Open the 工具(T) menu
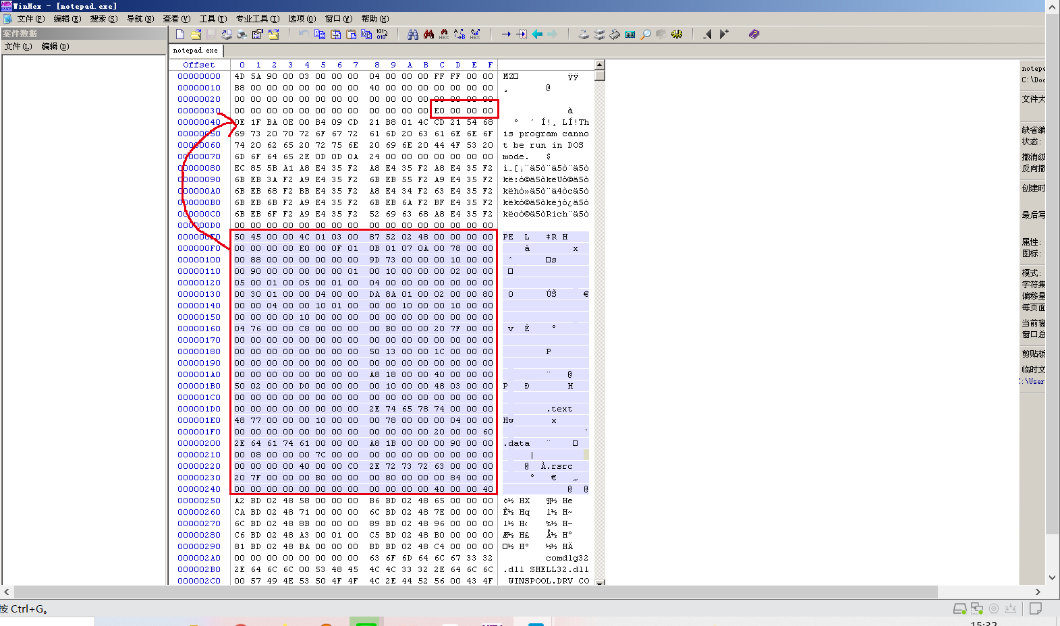The image size is (1060, 626). coord(213,19)
